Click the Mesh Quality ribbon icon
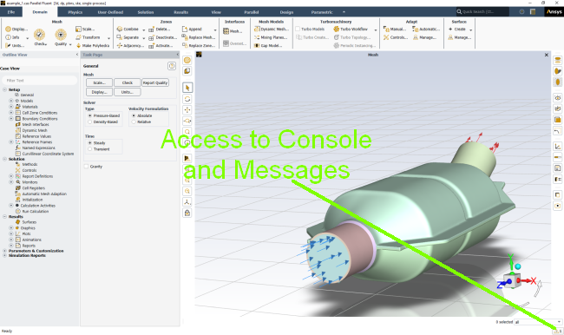The image size is (564, 335). click(x=61, y=35)
